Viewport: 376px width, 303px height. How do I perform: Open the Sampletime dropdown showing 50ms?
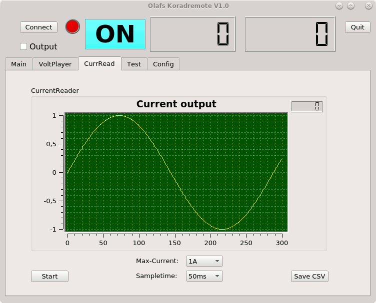tap(204, 276)
